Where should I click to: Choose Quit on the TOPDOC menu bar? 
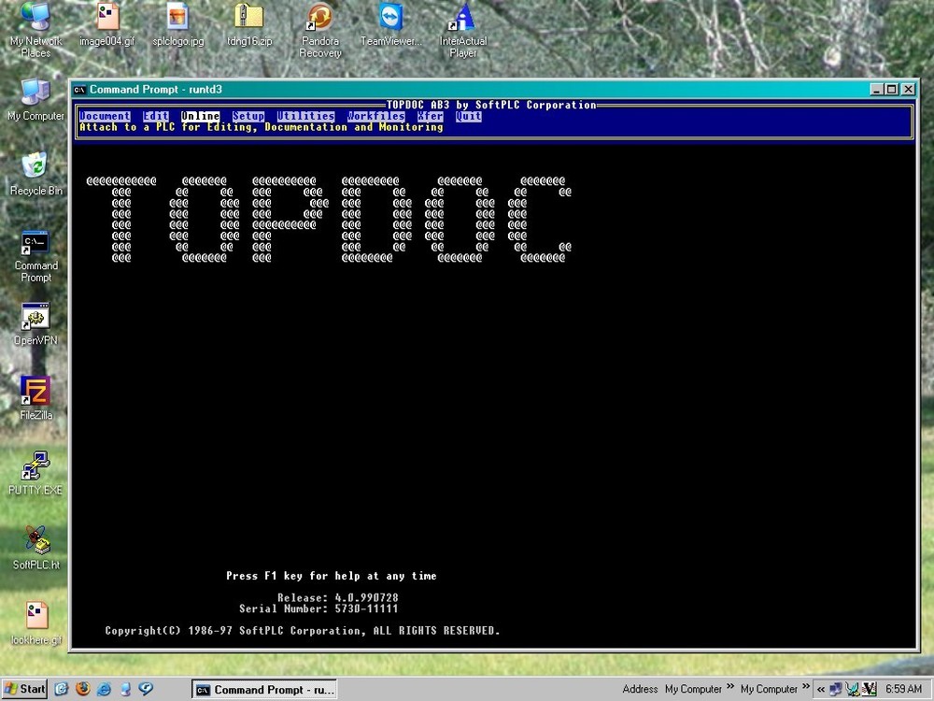[x=468, y=116]
